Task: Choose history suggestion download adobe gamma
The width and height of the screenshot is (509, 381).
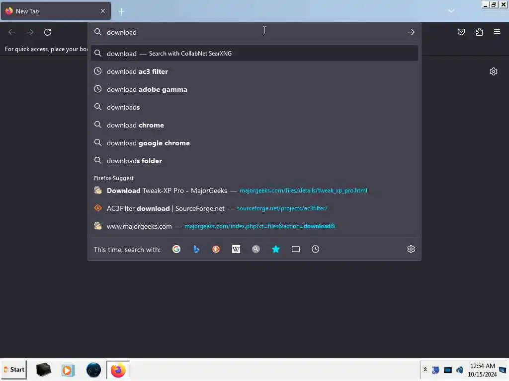Action: pyautogui.click(x=254, y=89)
